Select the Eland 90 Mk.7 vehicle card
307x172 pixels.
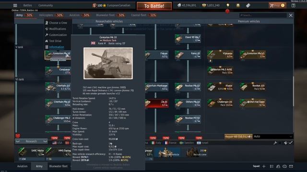coord(188,39)
